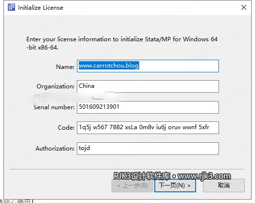Select the Organization field containing China
255x203 pixels.
[x=148, y=86]
